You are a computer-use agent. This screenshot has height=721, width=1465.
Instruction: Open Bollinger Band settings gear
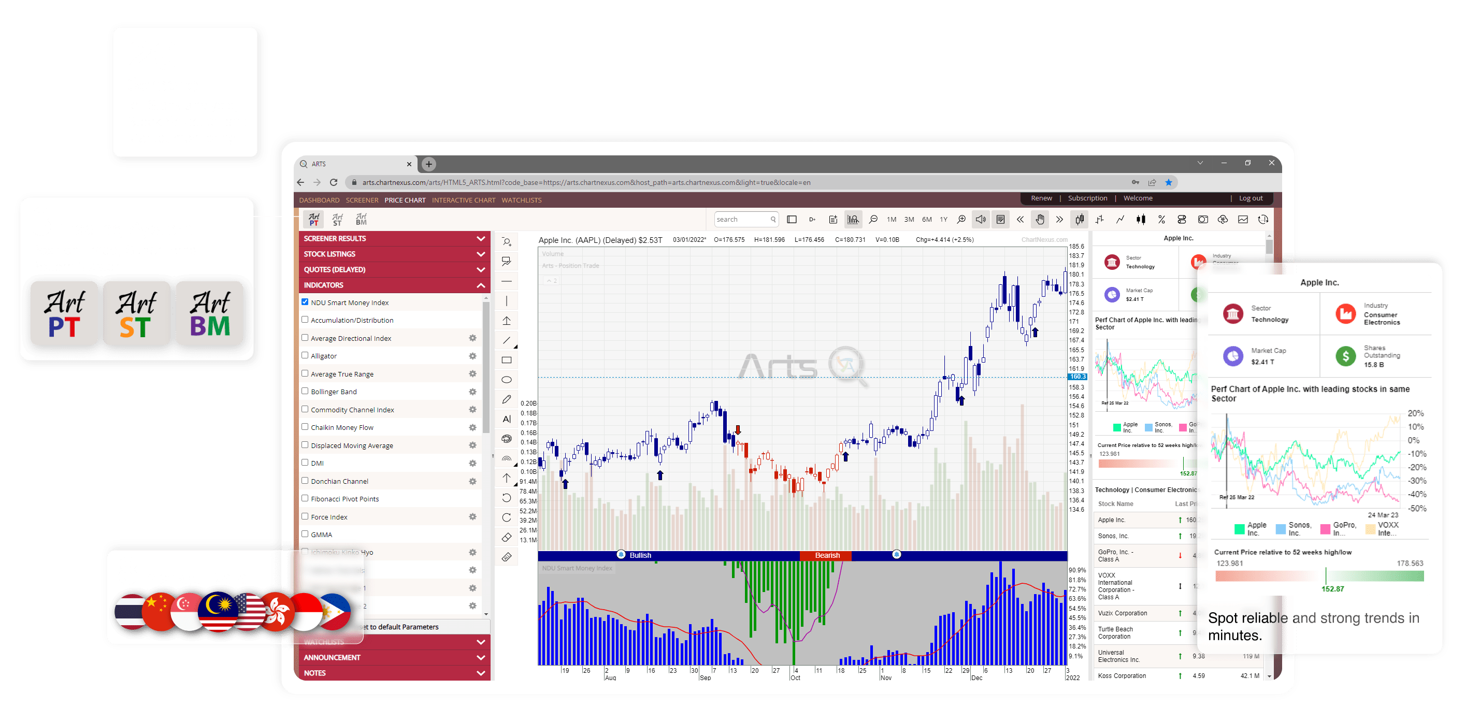pos(472,392)
